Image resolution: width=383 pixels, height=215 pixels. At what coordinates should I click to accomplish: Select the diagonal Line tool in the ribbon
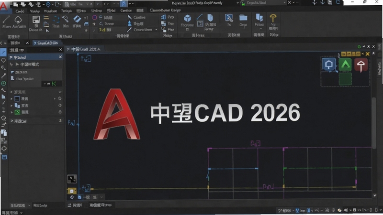[6, 20]
